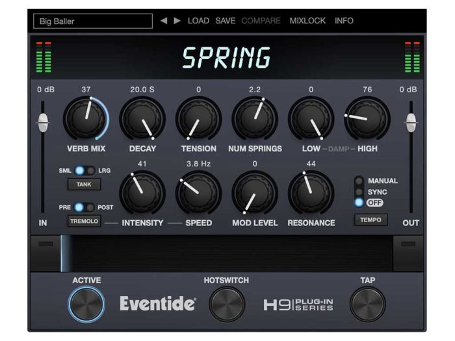Click SAVE in the top bar

click(225, 21)
